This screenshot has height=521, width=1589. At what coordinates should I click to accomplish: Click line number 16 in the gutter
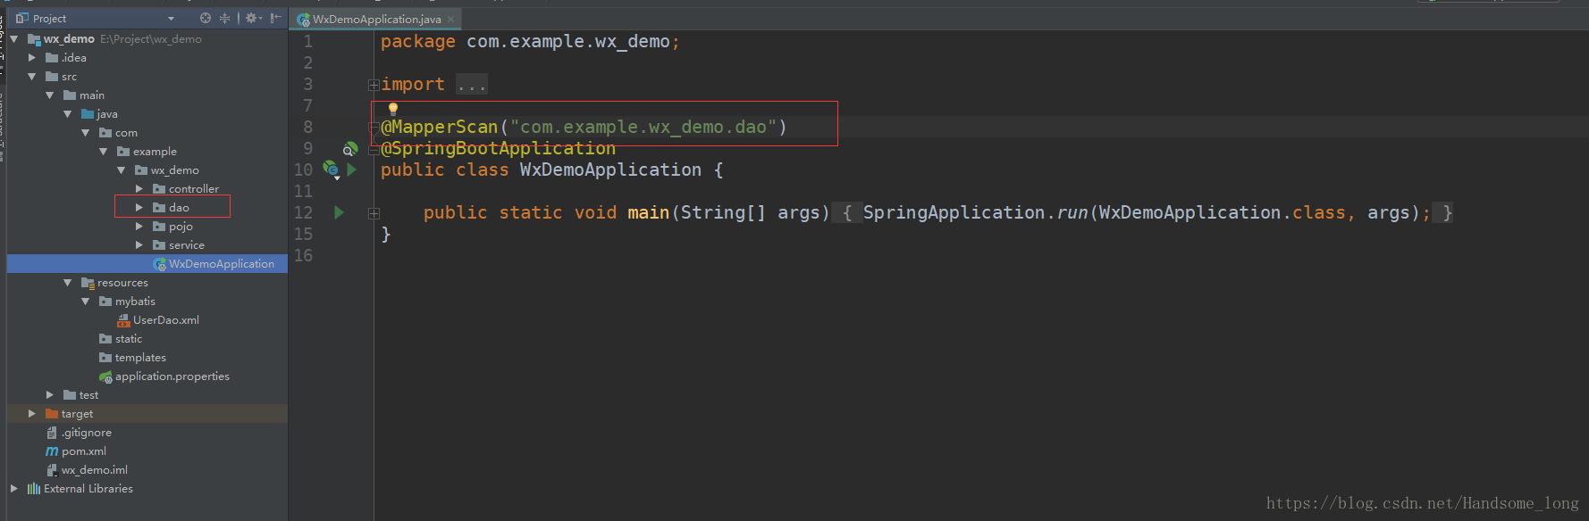[x=304, y=256]
